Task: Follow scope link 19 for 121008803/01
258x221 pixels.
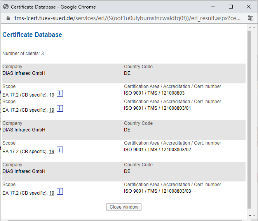Action: tap(51, 110)
